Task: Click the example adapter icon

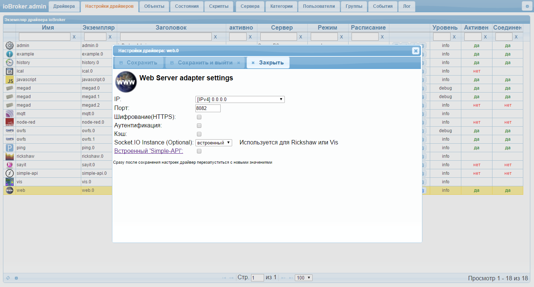Action: pos(10,54)
